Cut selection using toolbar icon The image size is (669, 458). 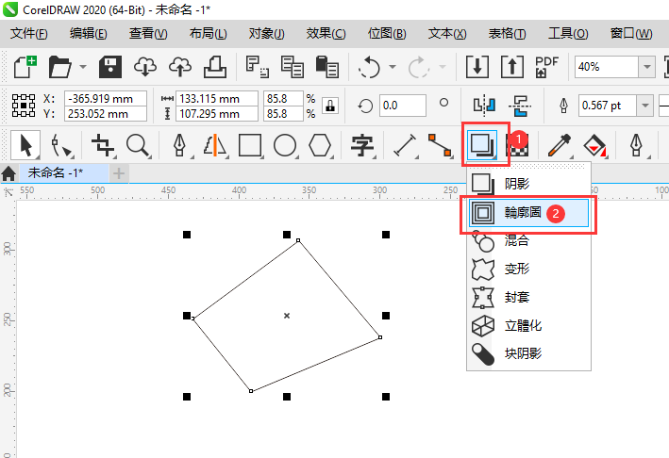[x=258, y=67]
